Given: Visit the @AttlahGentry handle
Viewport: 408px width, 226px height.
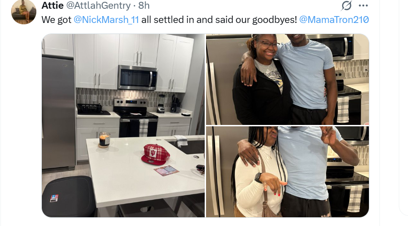Looking at the screenshot, I should [98, 6].
